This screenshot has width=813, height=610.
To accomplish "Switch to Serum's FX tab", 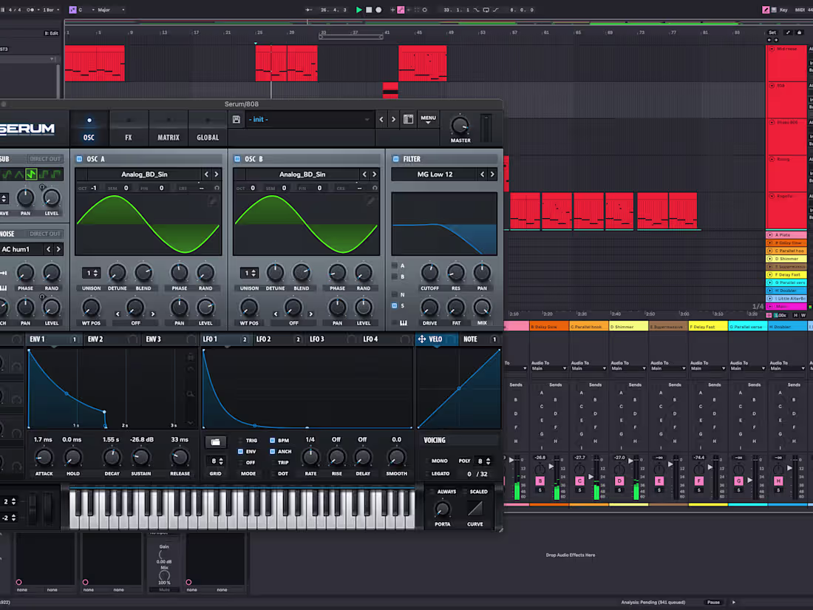I will click(129, 137).
